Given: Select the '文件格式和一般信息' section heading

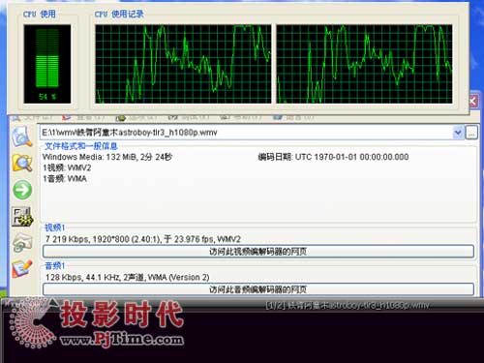Looking at the screenshot, I should (81, 146).
